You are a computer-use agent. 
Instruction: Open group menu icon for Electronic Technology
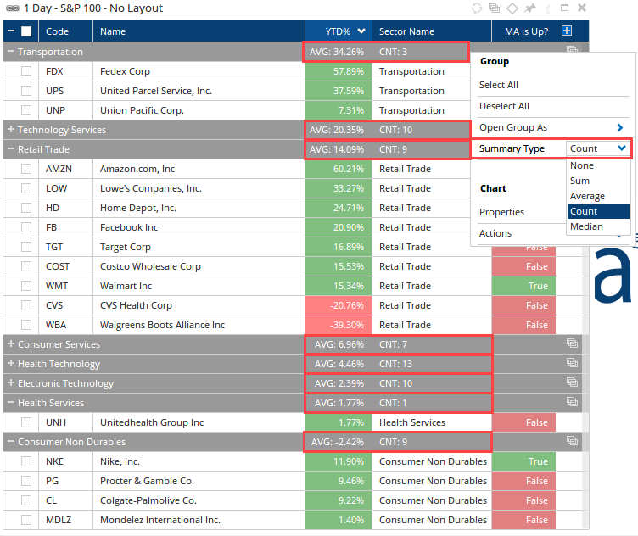[572, 382]
